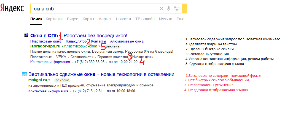Follow the 'Пластиковые окна' quick link

tap(46, 41)
